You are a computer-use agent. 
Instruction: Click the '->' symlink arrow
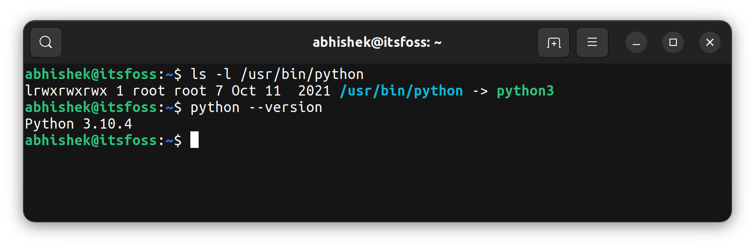480,91
